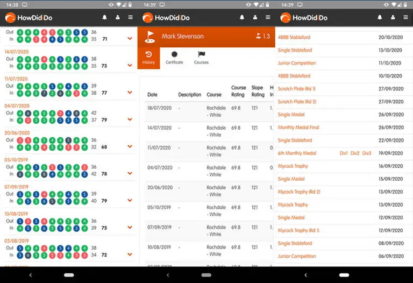Expand the 03/08/2019 round scoring 72
Viewport: 413px width, 283px height.
tap(130, 254)
